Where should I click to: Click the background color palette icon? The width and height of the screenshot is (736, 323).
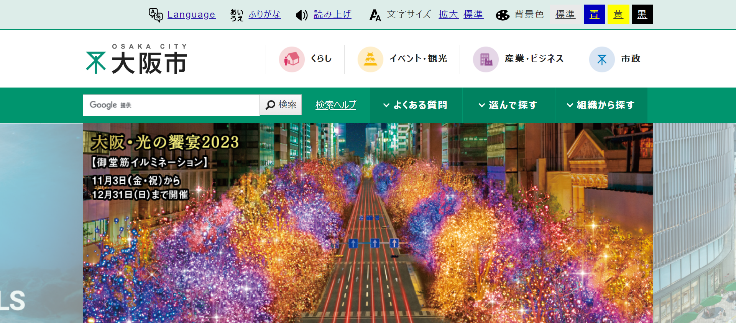pyautogui.click(x=503, y=15)
